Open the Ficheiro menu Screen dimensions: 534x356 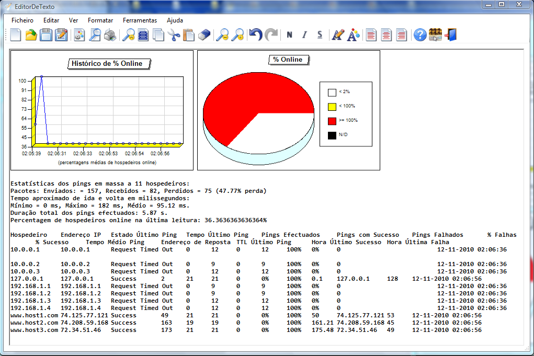[22, 20]
